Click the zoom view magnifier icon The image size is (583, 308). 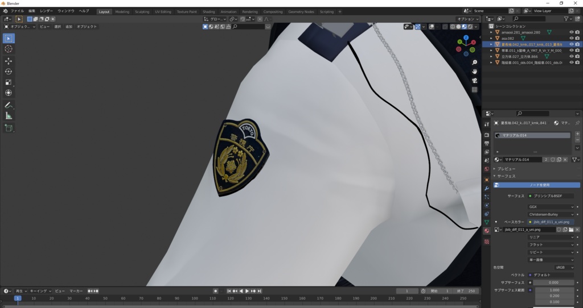tap(474, 63)
